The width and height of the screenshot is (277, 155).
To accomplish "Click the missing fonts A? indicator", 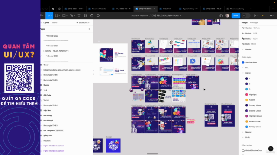I will [x=263, y=15].
